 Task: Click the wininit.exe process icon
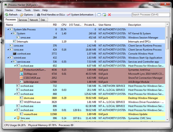click(x=11, y=58)
